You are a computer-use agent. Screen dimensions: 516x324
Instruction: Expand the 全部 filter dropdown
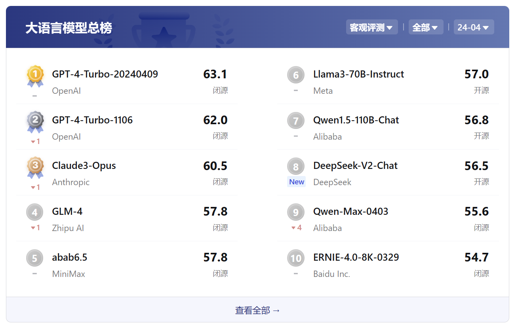pos(426,27)
